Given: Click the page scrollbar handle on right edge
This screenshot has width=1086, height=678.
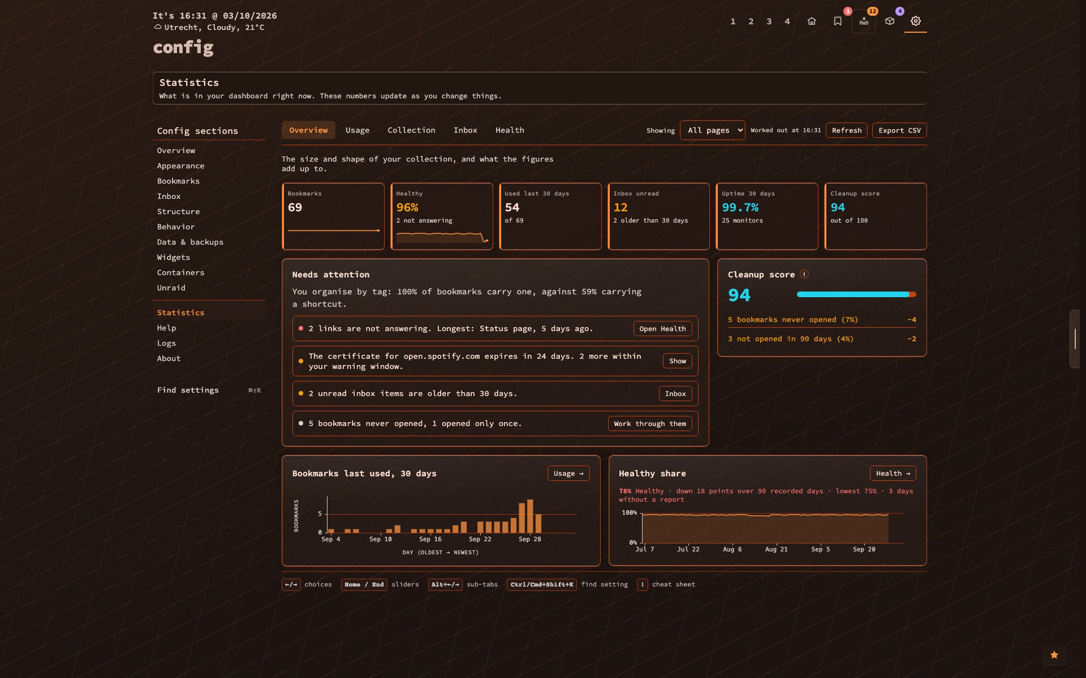Looking at the screenshot, I should 1075,339.
